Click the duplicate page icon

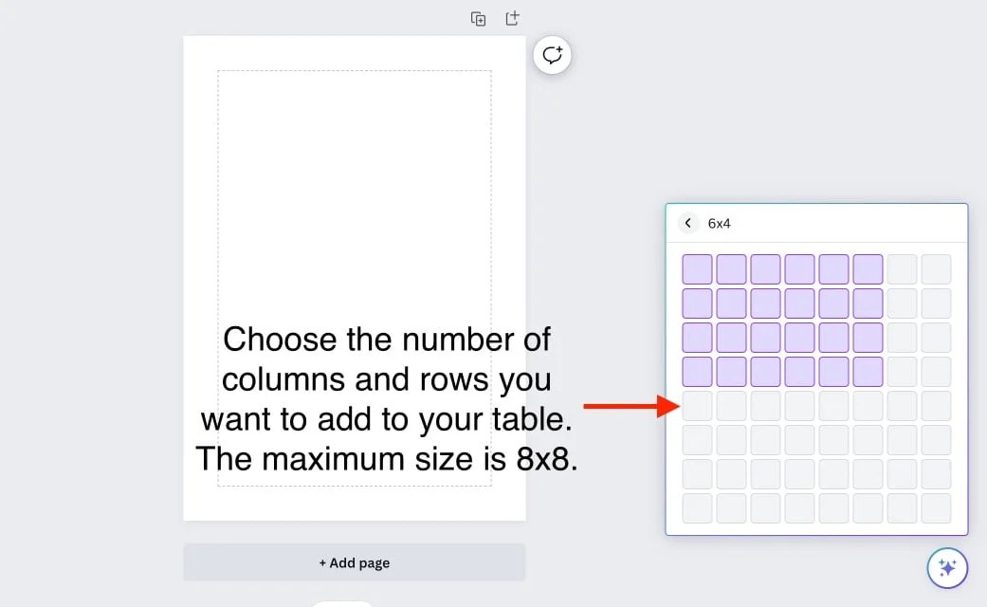click(x=478, y=18)
